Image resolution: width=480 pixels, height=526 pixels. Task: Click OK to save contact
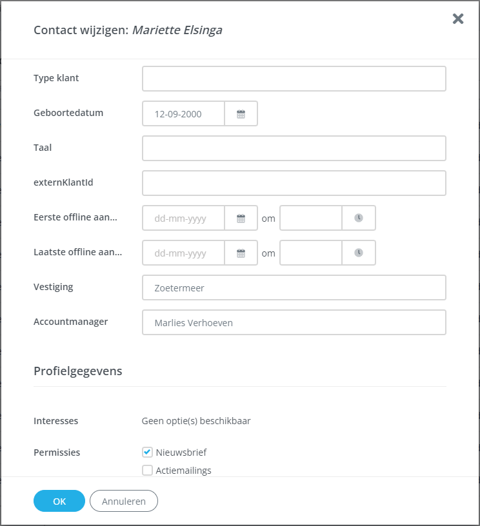[59, 501]
